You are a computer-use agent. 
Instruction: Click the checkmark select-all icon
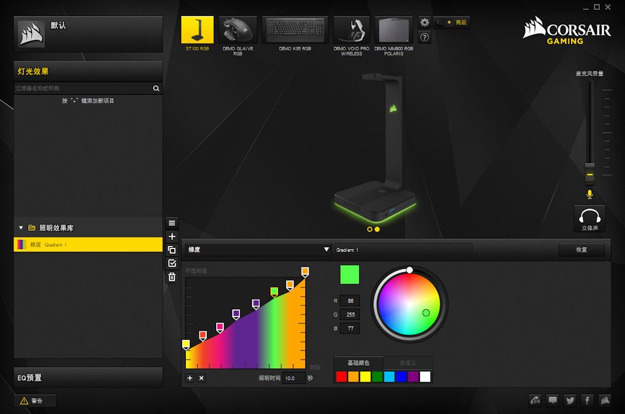pyautogui.click(x=172, y=263)
